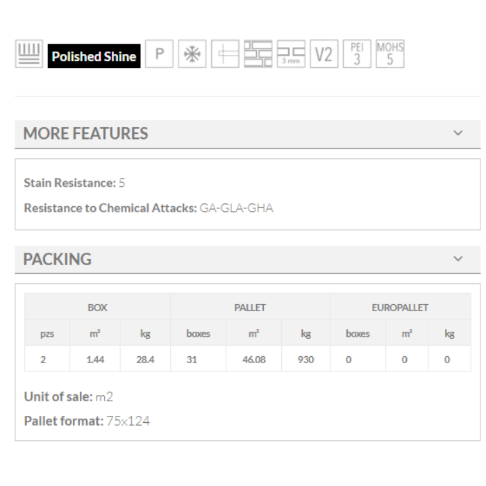Click the EUROPALLET column header
486x486 pixels.
[x=400, y=307]
